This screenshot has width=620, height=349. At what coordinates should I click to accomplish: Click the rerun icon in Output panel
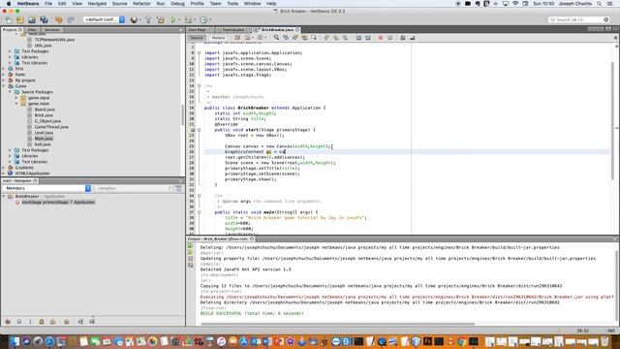tap(190, 245)
